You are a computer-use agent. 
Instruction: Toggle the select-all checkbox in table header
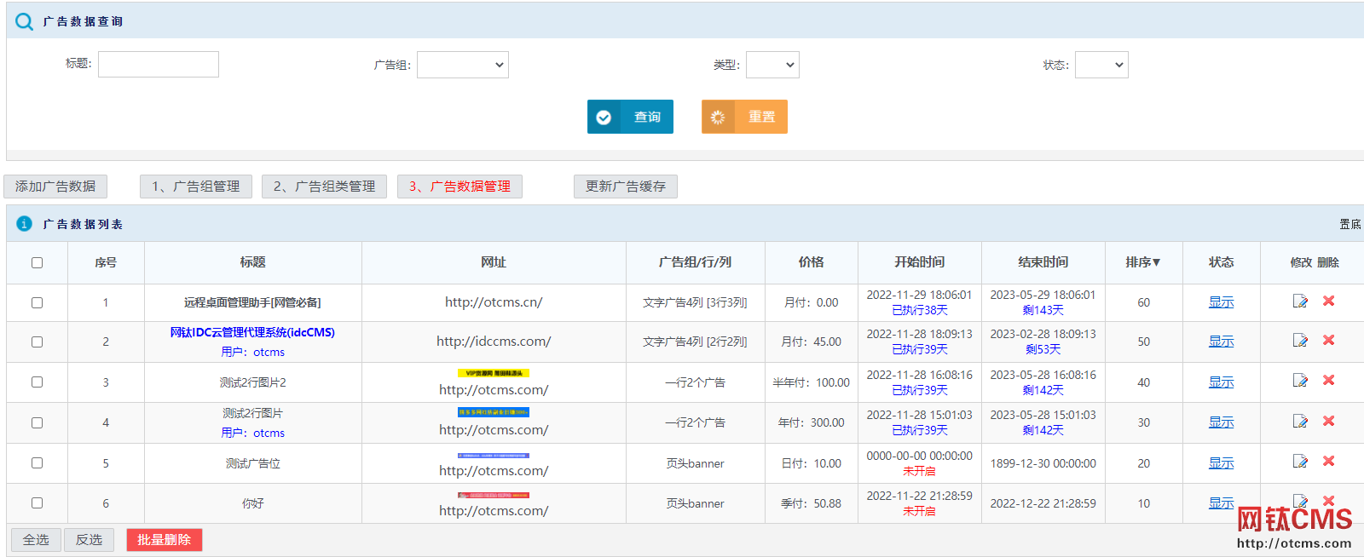point(37,262)
